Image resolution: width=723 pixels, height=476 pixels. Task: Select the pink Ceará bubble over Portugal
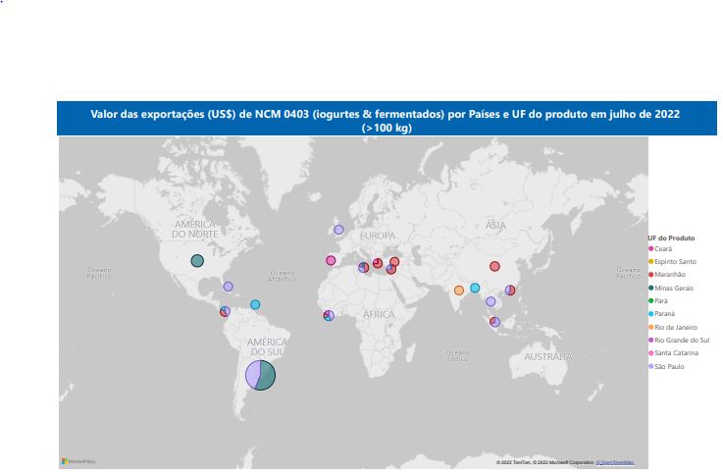tap(331, 261)
